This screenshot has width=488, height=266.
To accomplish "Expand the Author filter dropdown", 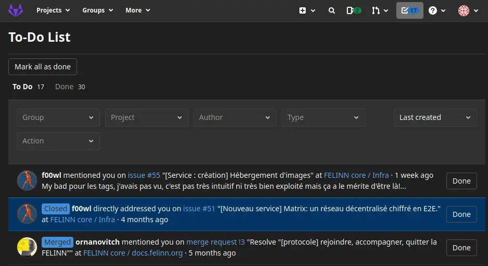I will pos(235,117).
